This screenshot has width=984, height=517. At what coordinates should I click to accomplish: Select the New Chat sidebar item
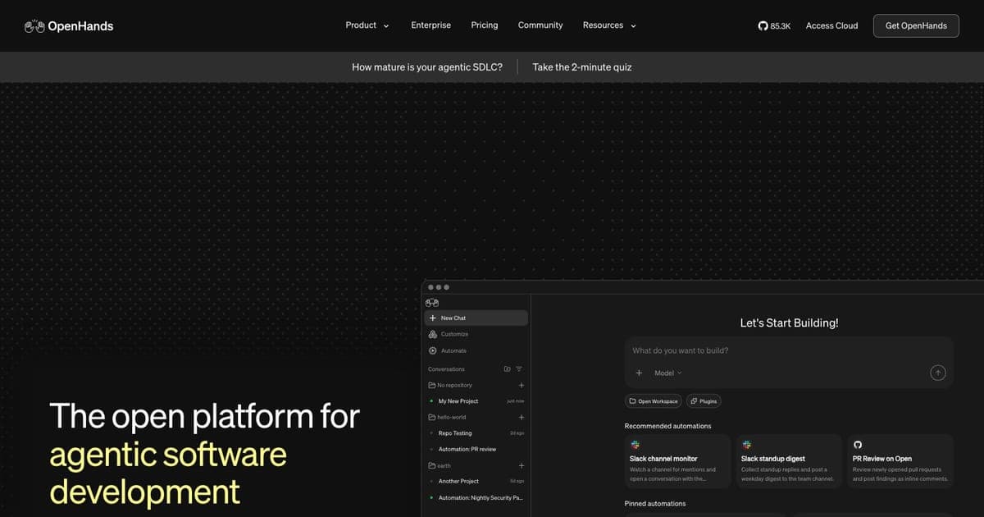(x=476, y=318)
